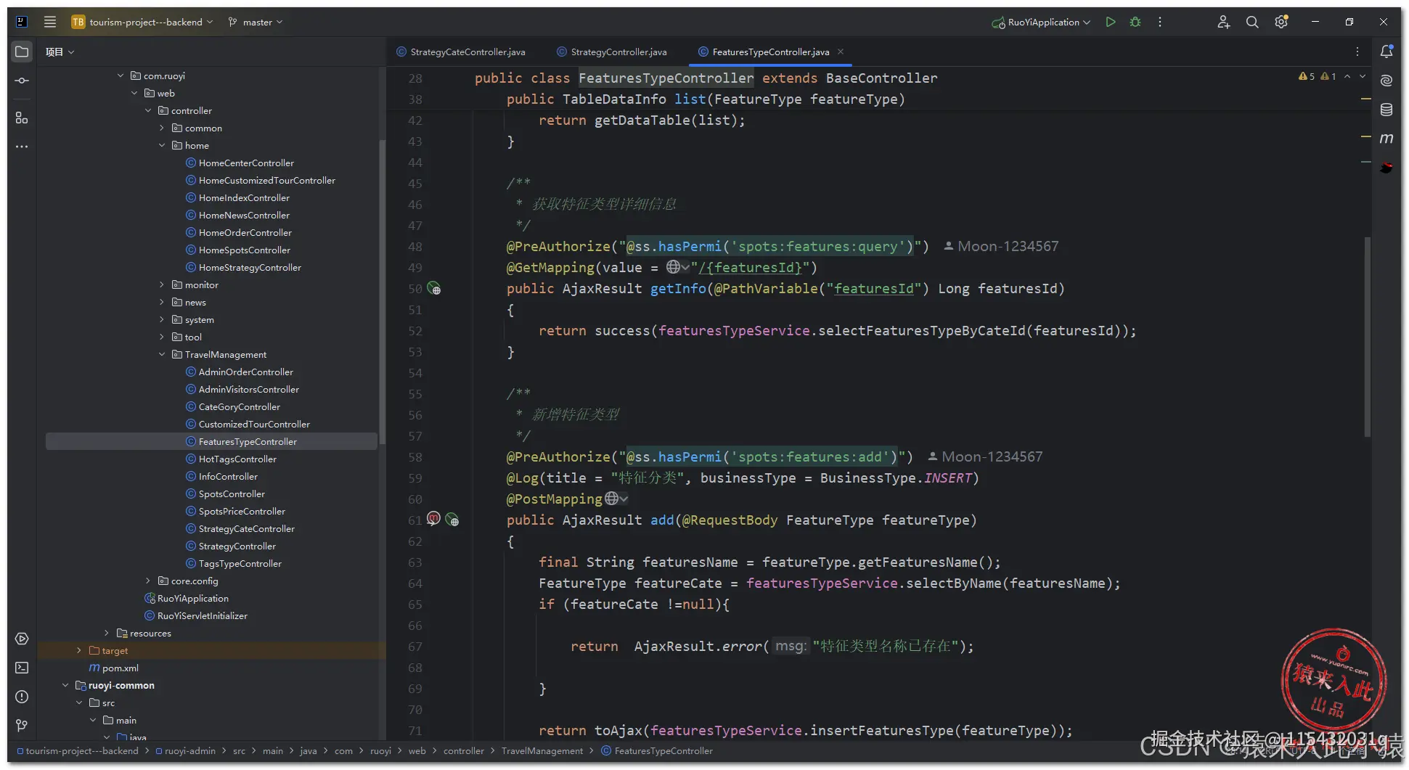This screenshot has height=770, width=1409.
Task: Expand the core.config package
Action: point(148,581)
